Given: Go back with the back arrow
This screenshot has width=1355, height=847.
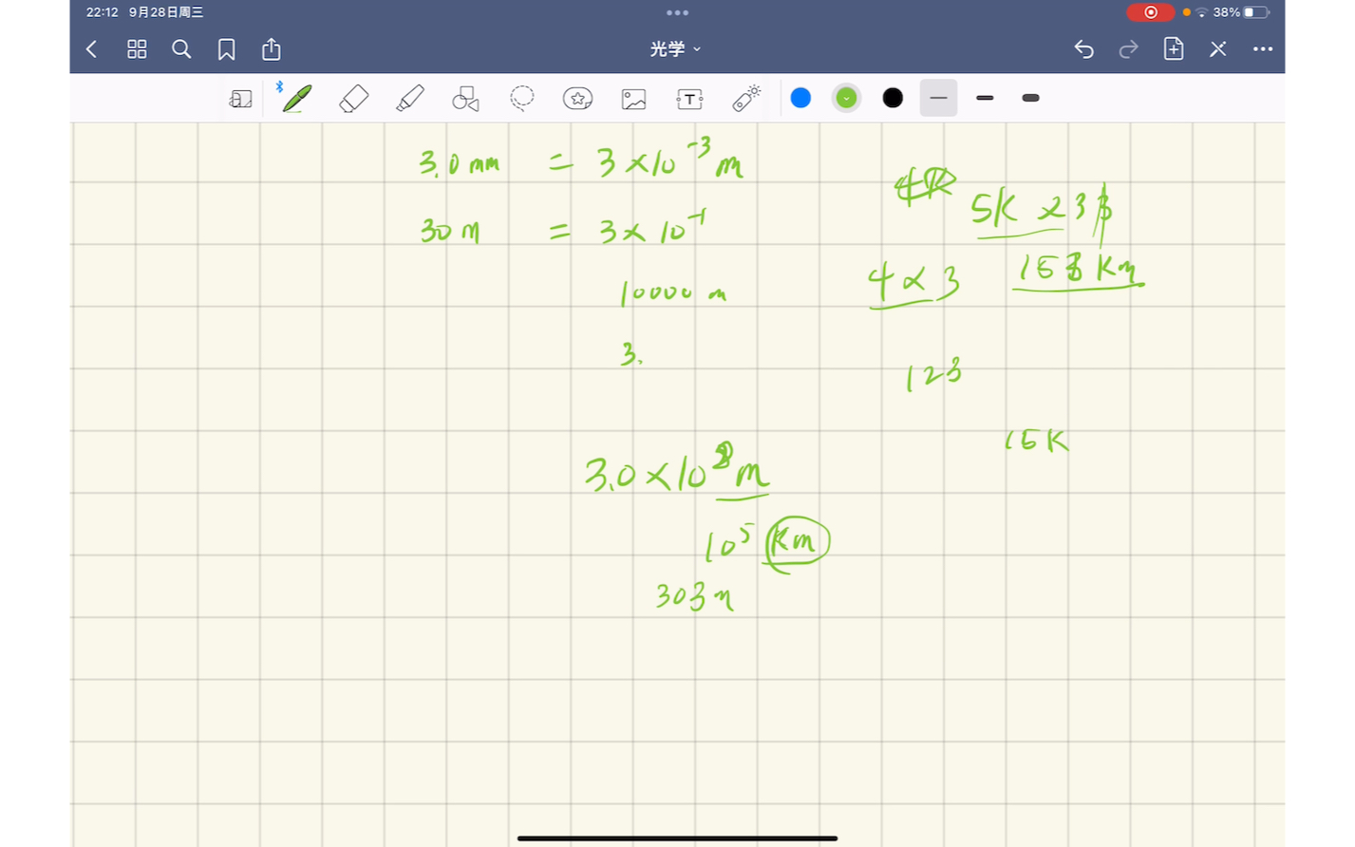Looking at the screenshot, I should tap(92, 49).
